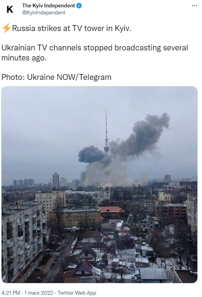
Task: Open the tweet's three-dot more options menu
Action: (x=194, y=6)
